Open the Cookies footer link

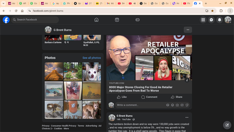(58, 128)
